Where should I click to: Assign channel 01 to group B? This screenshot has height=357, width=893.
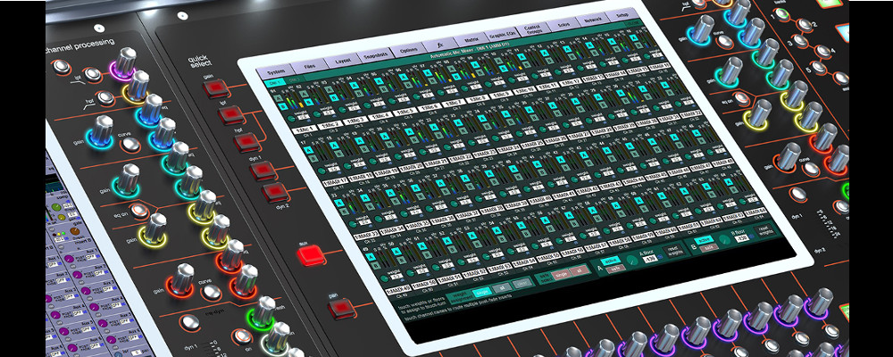point(283,106)
